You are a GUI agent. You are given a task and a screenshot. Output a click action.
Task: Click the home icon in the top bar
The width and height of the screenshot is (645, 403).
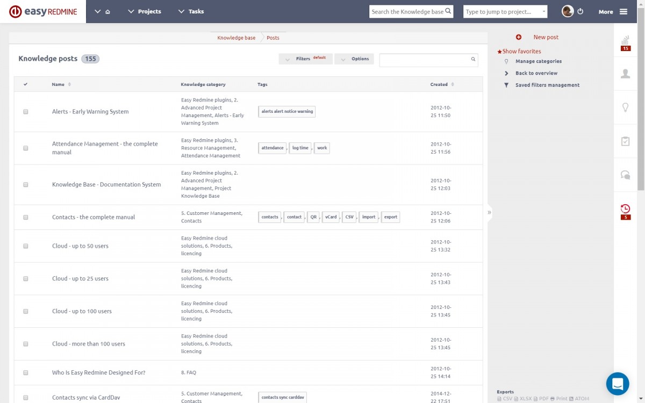pyautogui.click(x=108, y=12)
